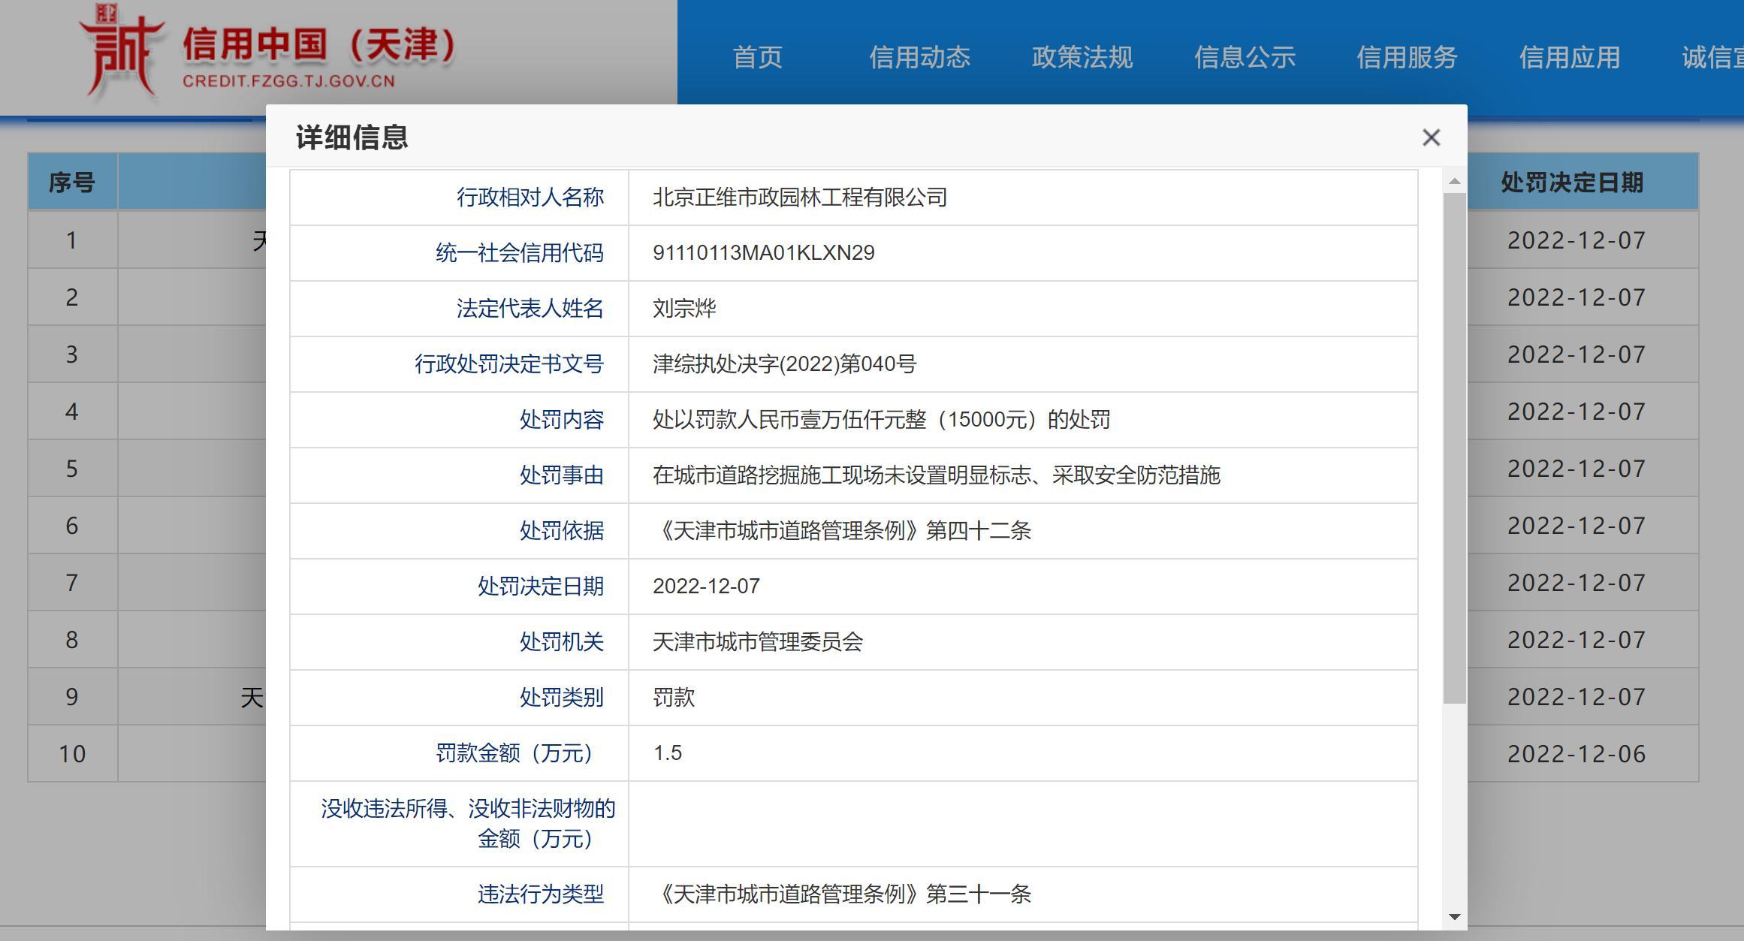Click legal representative name 刘宗烨

tap(684, 309)
